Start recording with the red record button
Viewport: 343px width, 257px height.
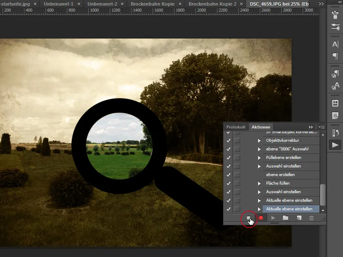[261, 218]
